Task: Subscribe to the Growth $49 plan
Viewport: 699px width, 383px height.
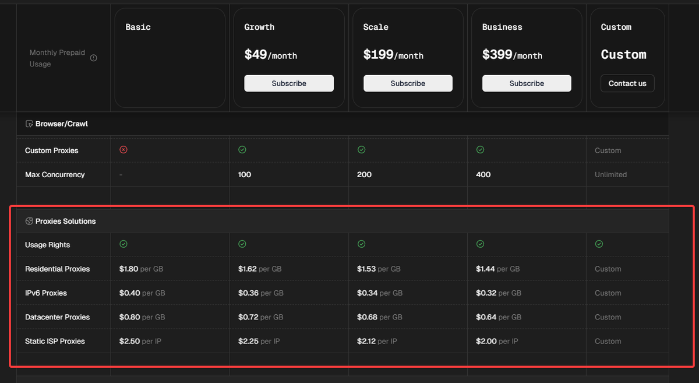Action: (x=289, y=83)
